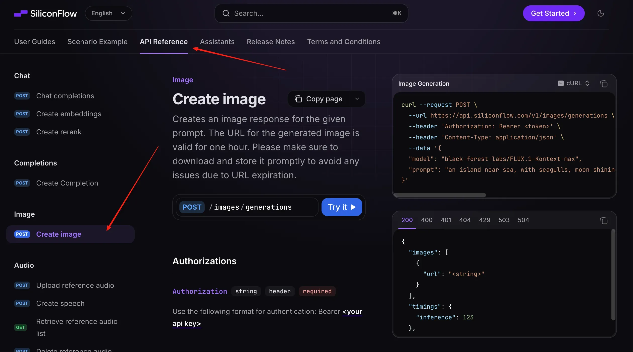Click the Audio section heading
This screenshot has height=352, width=633.
coord(24,265)
